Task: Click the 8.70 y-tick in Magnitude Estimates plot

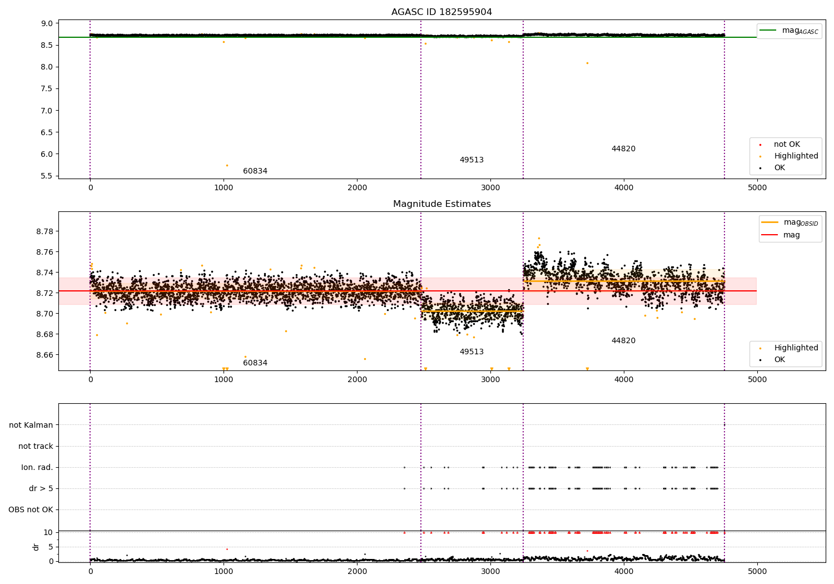Action: pos(45,314)
